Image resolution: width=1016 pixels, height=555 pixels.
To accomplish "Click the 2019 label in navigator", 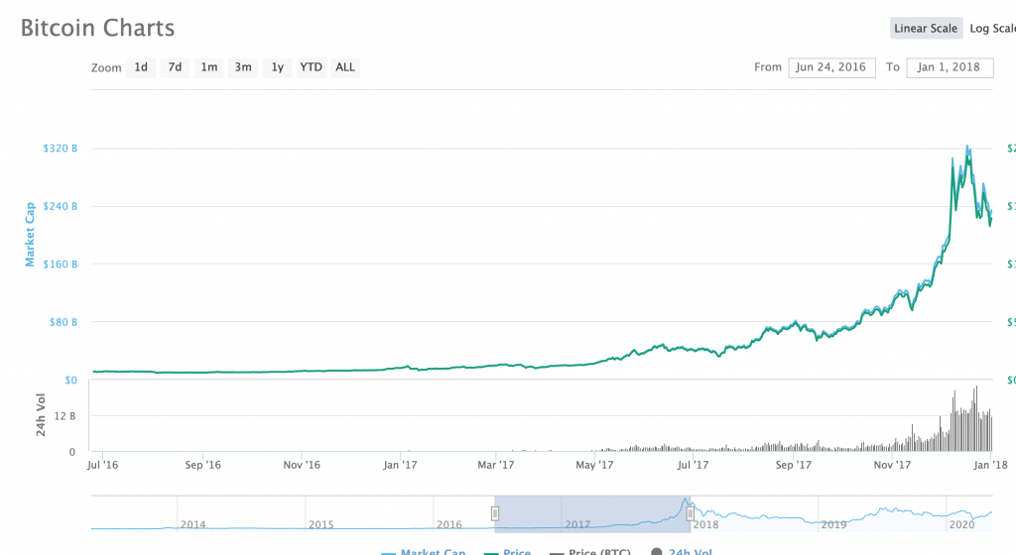I will pyautogui.click(x=833, y=524).
